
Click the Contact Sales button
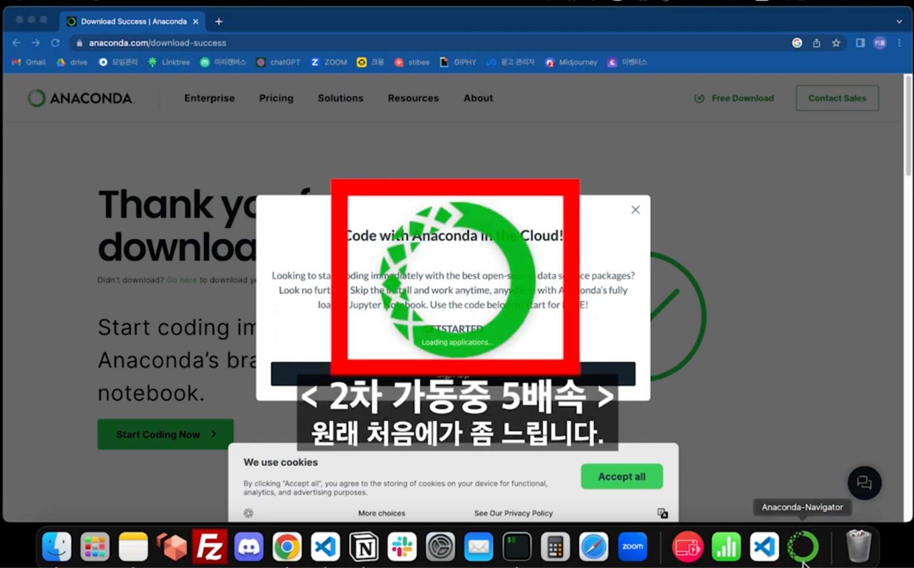point(837,98)
